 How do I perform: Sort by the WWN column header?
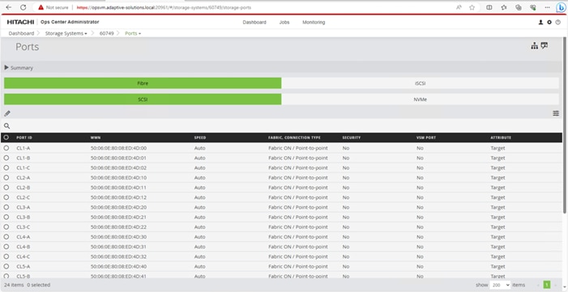pos(96,138)
